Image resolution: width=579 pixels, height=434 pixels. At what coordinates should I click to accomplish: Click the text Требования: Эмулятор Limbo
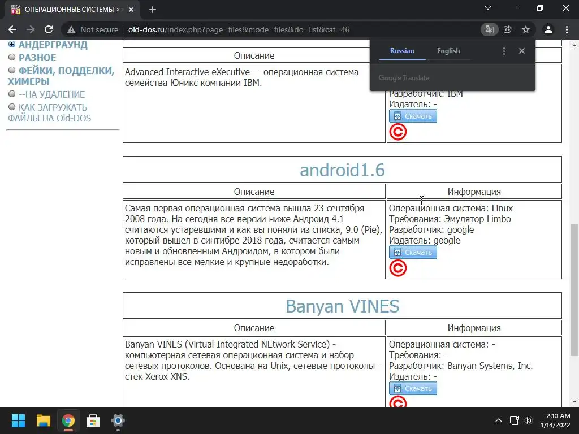(450, 219)
